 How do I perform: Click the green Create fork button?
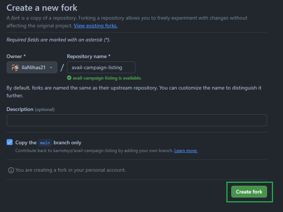[x=249, y=192]
